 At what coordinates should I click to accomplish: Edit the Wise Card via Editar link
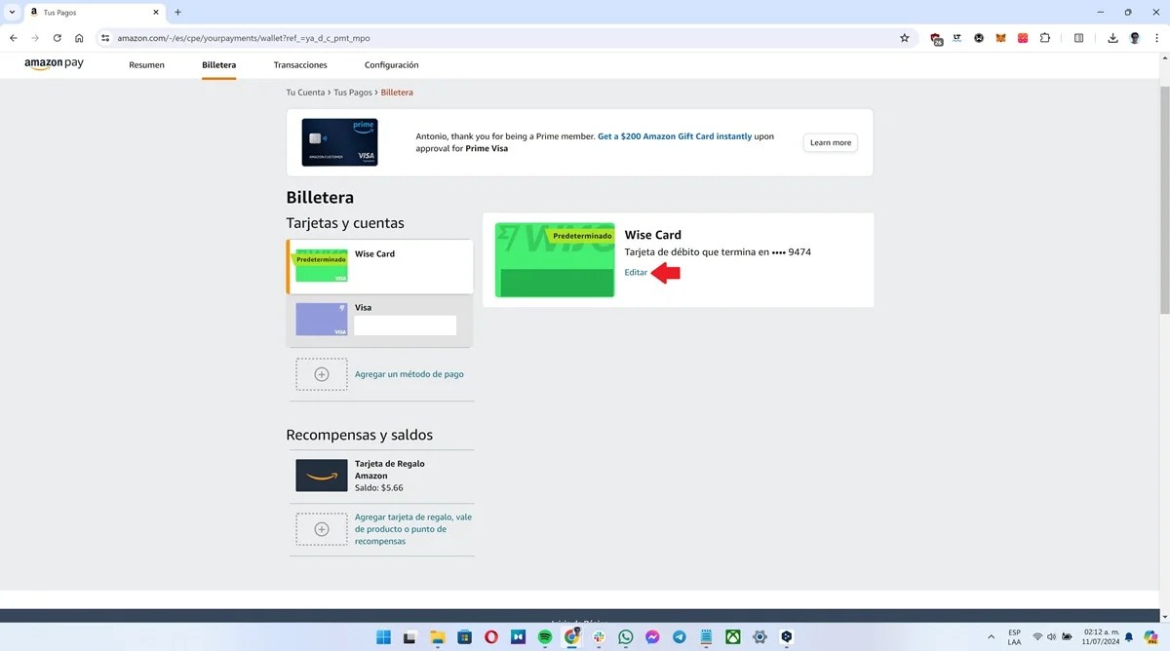[635, 272]
